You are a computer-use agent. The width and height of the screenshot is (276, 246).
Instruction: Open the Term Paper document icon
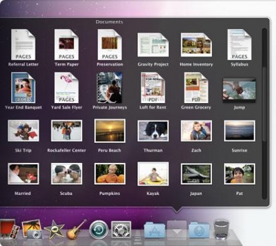pos(67,45)
